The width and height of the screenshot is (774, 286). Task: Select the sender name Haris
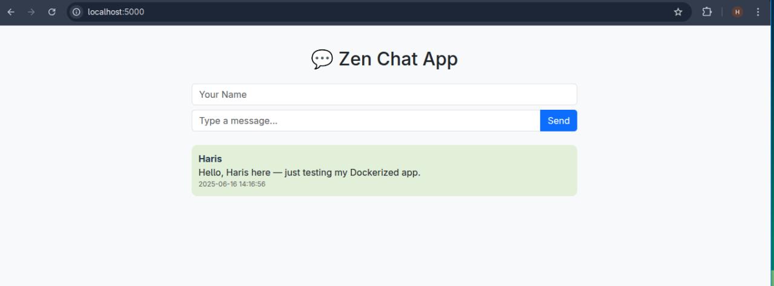click(210, 159)
